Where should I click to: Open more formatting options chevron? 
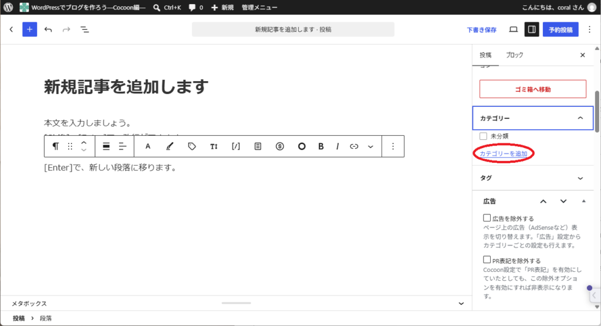pos(371,146)
